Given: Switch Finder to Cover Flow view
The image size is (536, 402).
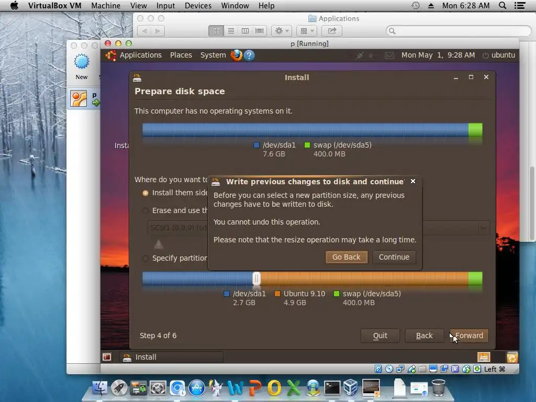Looking at the screenshot, I should pyautogui.click(x=260, y=31).
